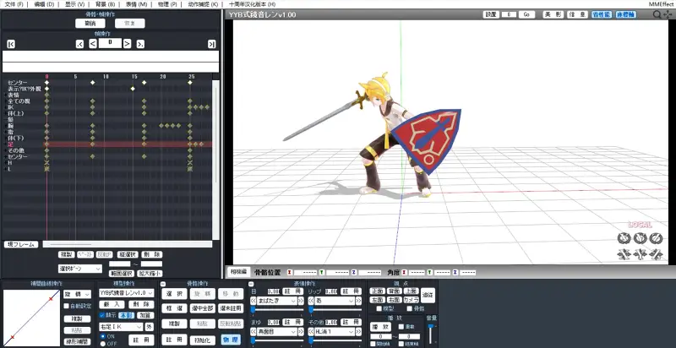Switch view to 正面 front

(377, 291)
